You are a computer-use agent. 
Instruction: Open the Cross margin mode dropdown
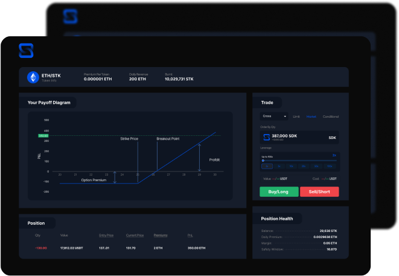pyautogui.click(x=275, y=116)
